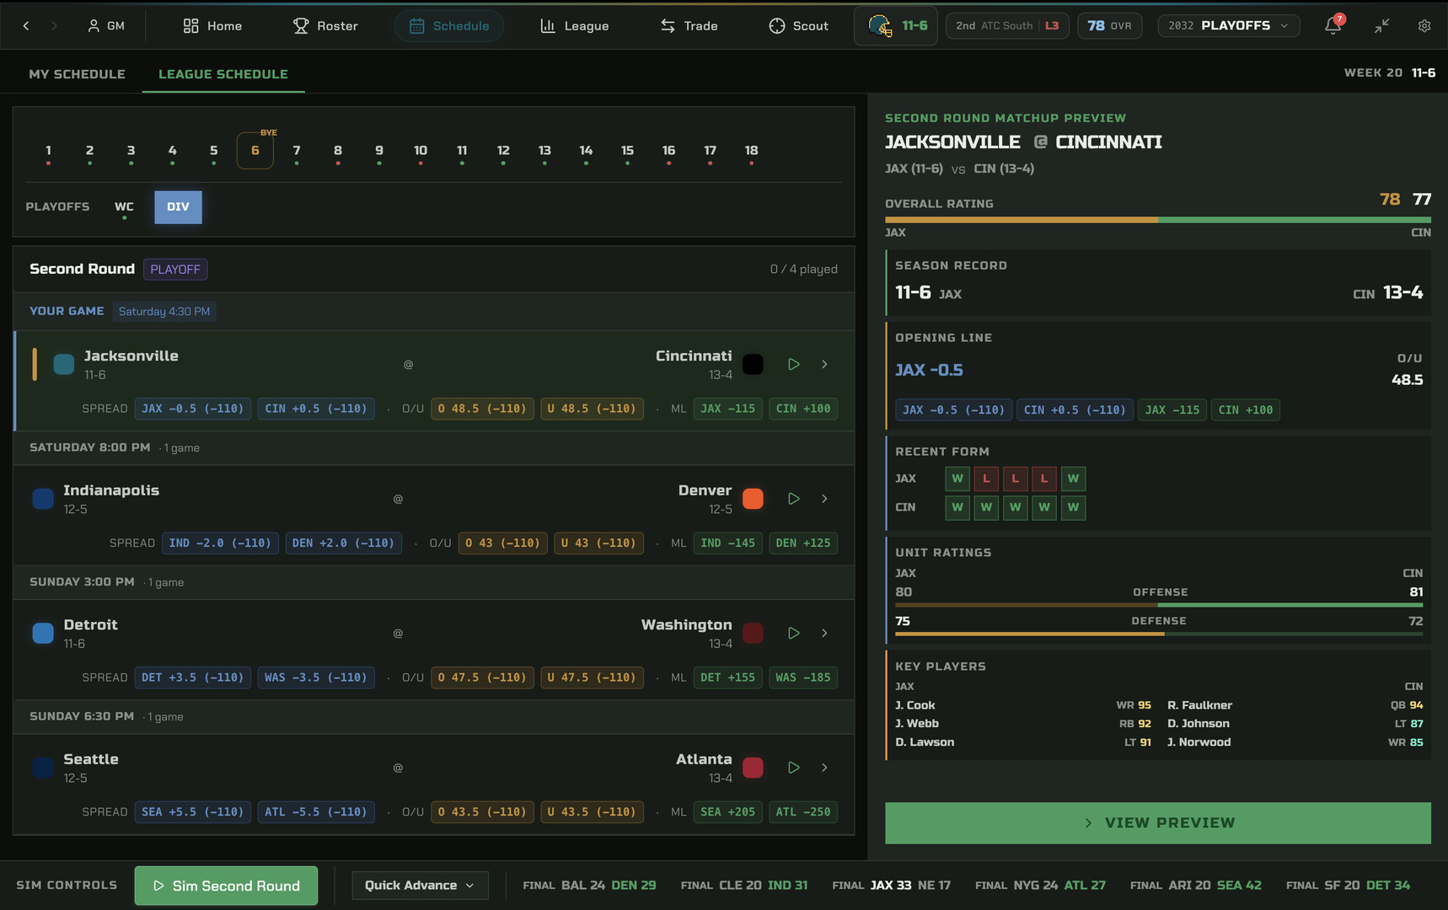Click the notification bell icon
The height and width of the screenshot is (910, 1448).
pyautogui.click(x=1333, y=25)
